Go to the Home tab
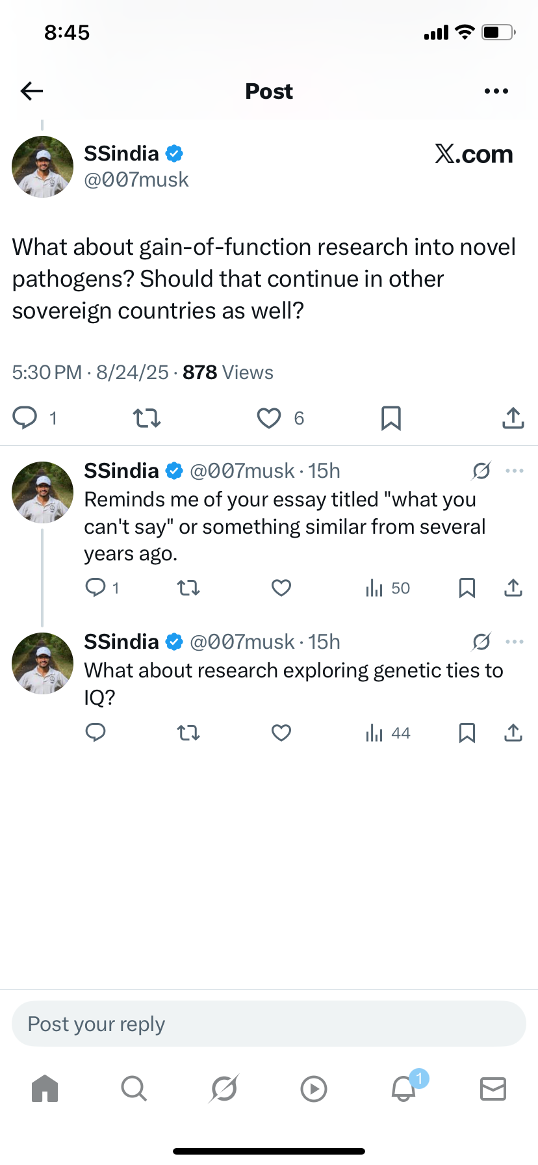 45,1088
